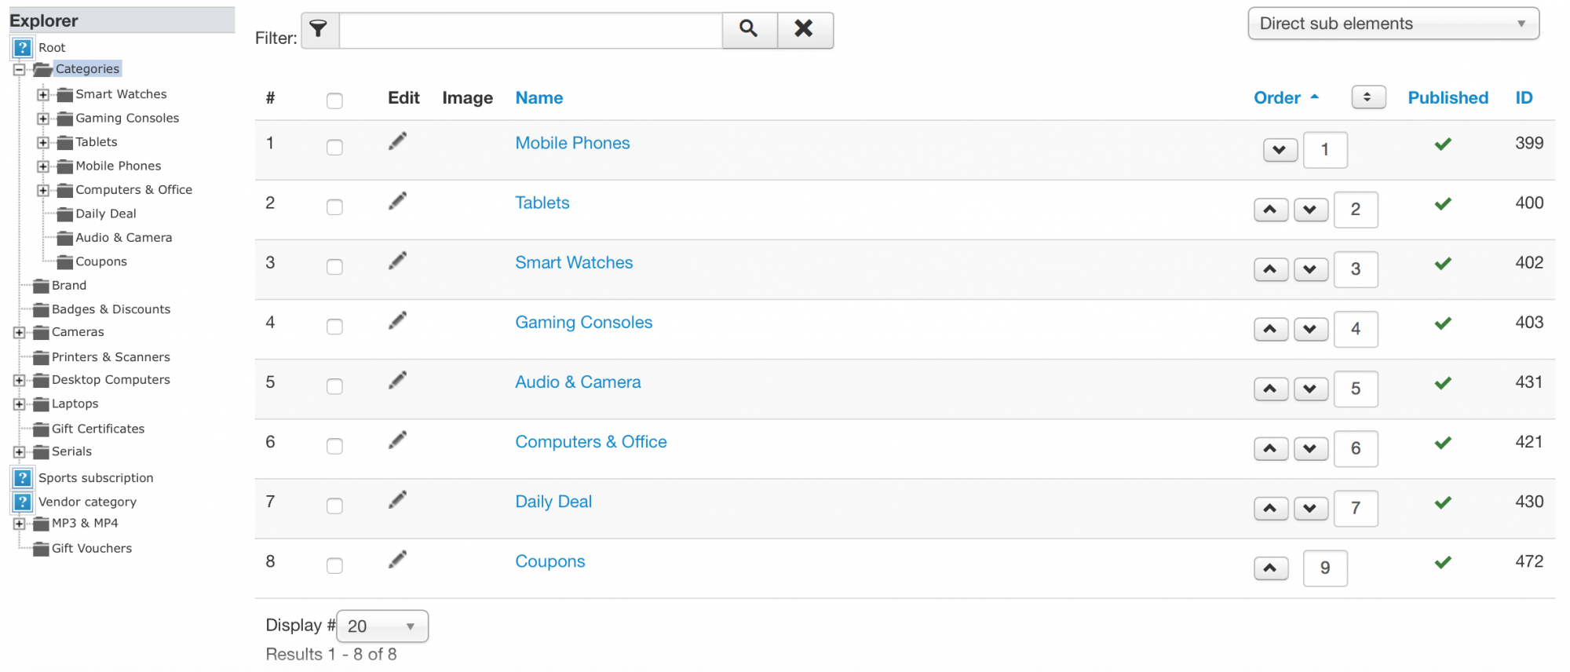Edit the Daily Deal category via pencil icon
Image resolution: width=1570 pixels, height=672 pixels.
(x=398, y=500)
